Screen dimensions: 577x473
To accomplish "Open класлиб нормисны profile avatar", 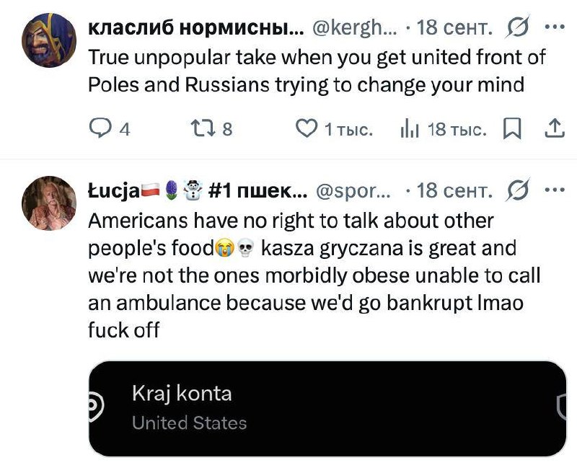I will tap(49, 40).
